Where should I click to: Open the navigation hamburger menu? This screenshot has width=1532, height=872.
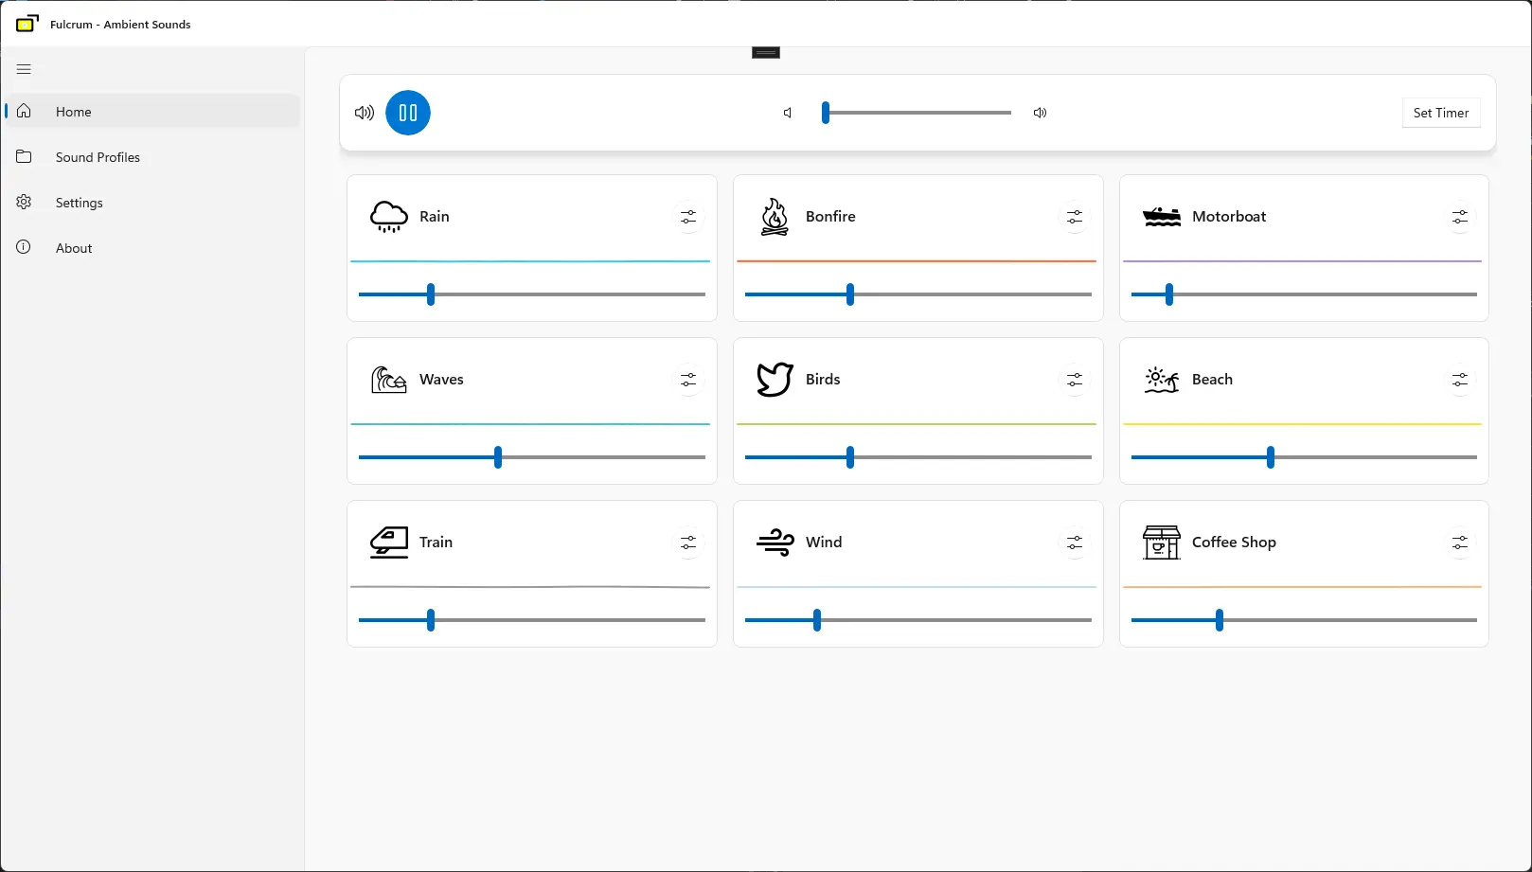tap(24, 68)
